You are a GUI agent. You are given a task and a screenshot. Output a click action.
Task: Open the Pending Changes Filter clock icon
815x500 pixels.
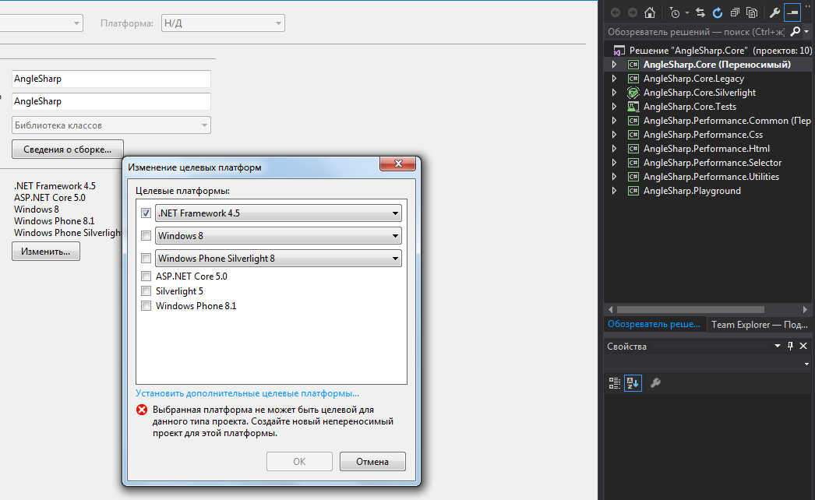[x=675, y=13]
